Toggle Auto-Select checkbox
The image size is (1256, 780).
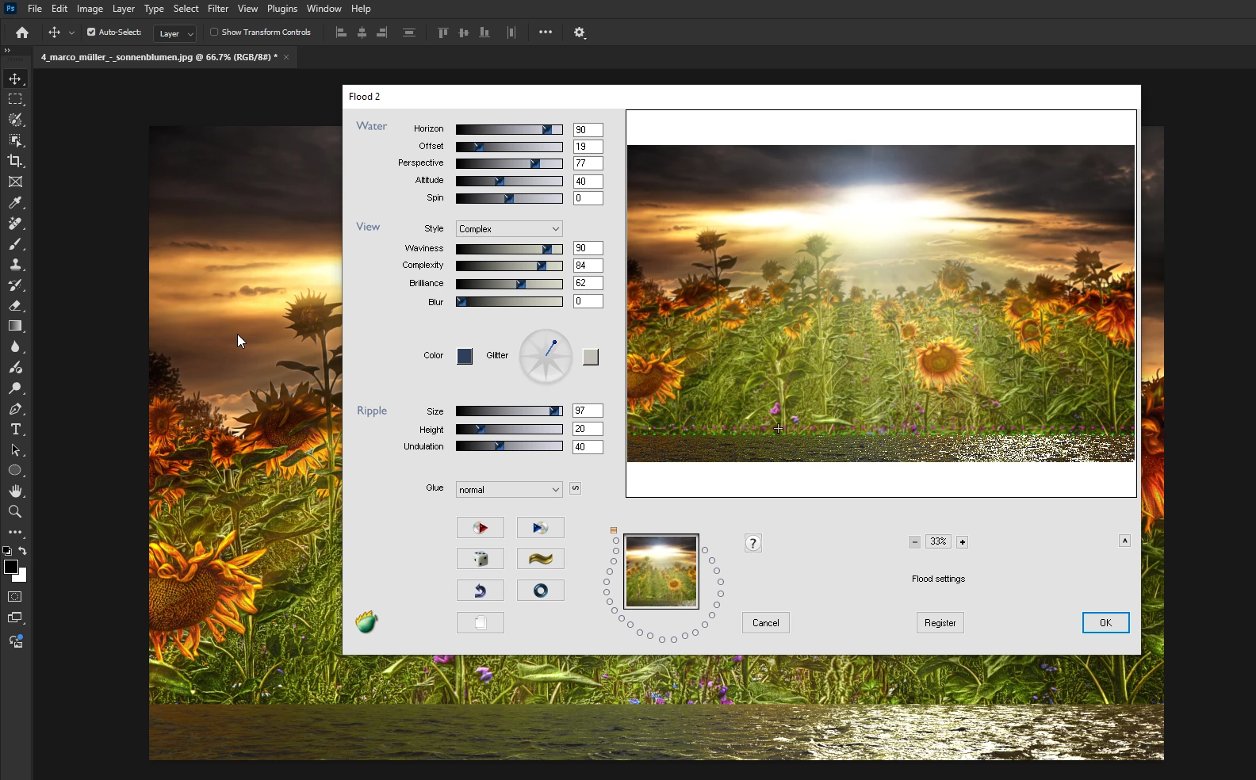pos(91,32)
